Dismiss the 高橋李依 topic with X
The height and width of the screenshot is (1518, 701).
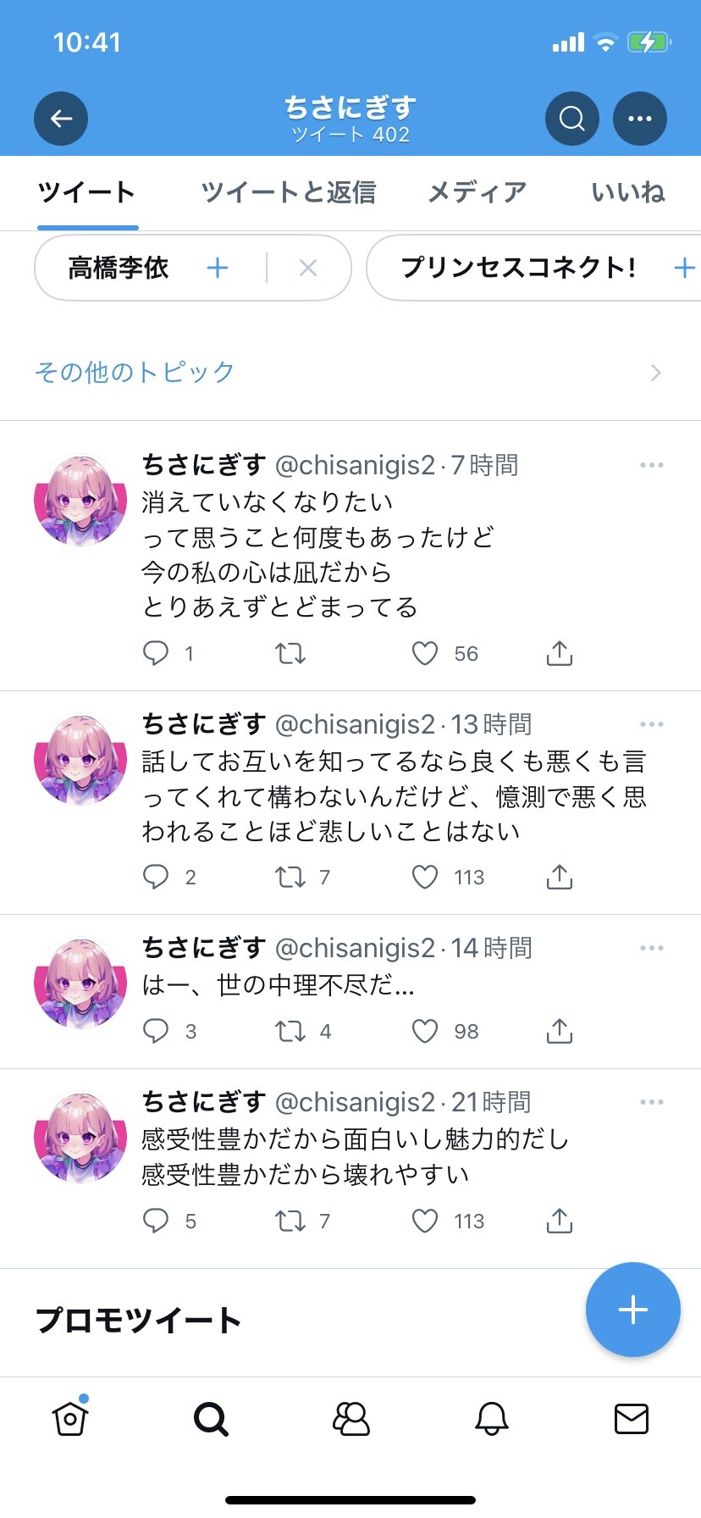pos(308,269)
